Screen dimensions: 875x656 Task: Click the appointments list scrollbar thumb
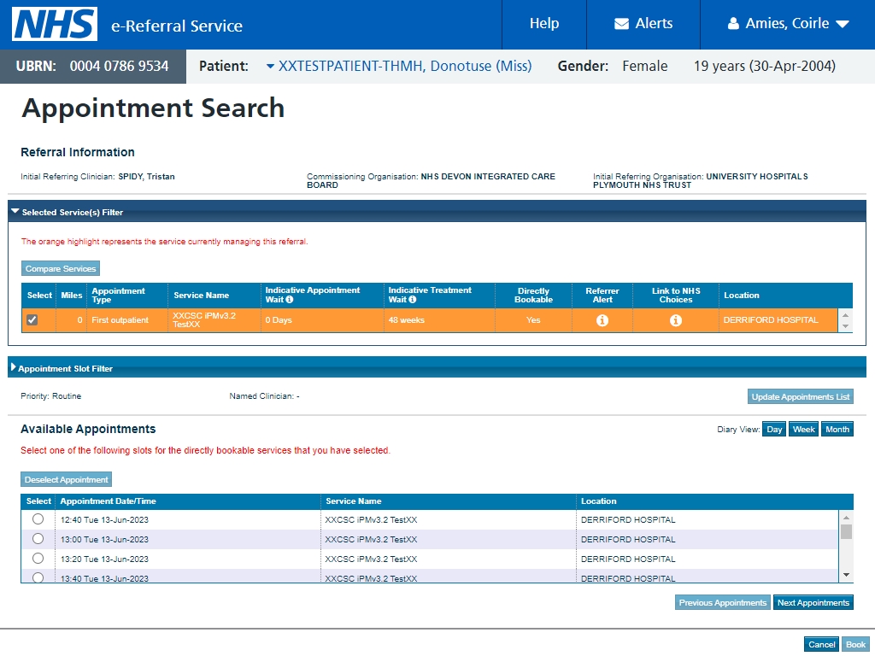[x=846, y=531]
